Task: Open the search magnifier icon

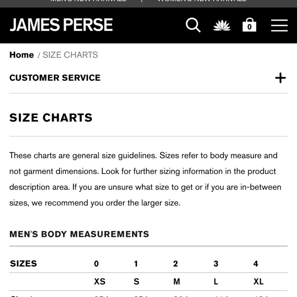Action: click(193, 25)
